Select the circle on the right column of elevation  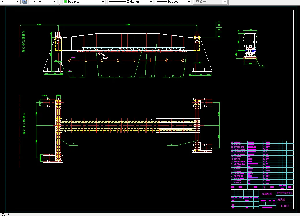[197, 42]
